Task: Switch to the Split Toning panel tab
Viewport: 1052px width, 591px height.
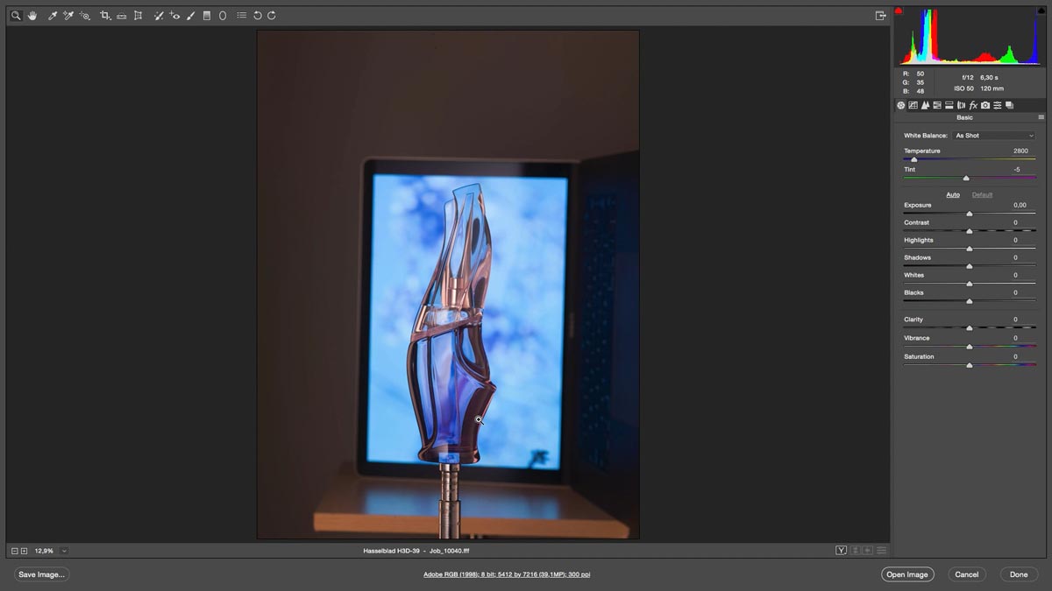Action: [949, 105]
